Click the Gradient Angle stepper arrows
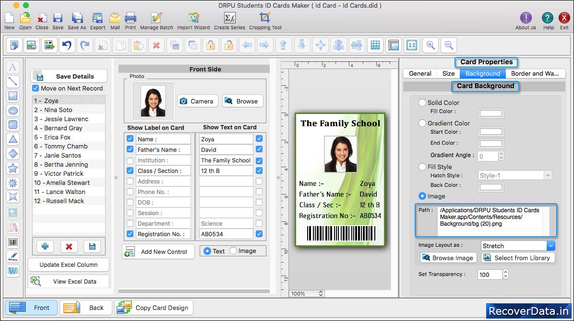The width and height of the screenshot is (574, 321). (501, 156)
